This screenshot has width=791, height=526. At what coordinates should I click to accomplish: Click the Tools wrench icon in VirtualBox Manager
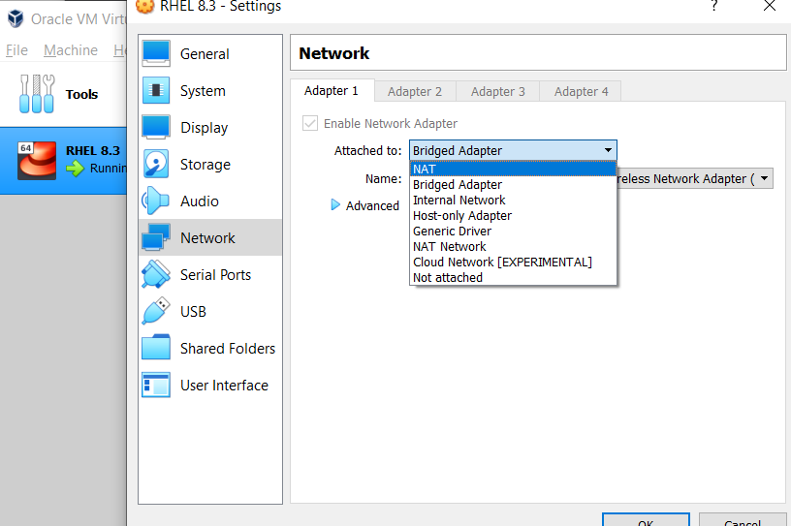coord(37,94)
